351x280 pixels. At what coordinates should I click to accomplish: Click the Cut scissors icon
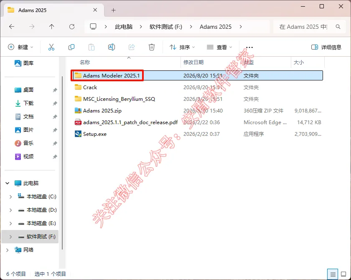coord(51,47)
